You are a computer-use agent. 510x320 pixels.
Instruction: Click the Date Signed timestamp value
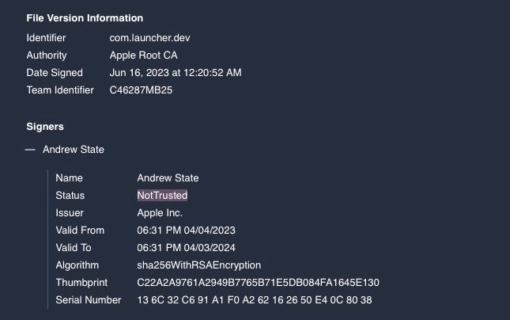pos(176,73)
